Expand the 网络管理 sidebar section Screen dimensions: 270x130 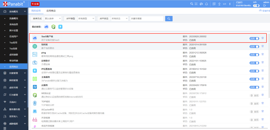(14, 80)
